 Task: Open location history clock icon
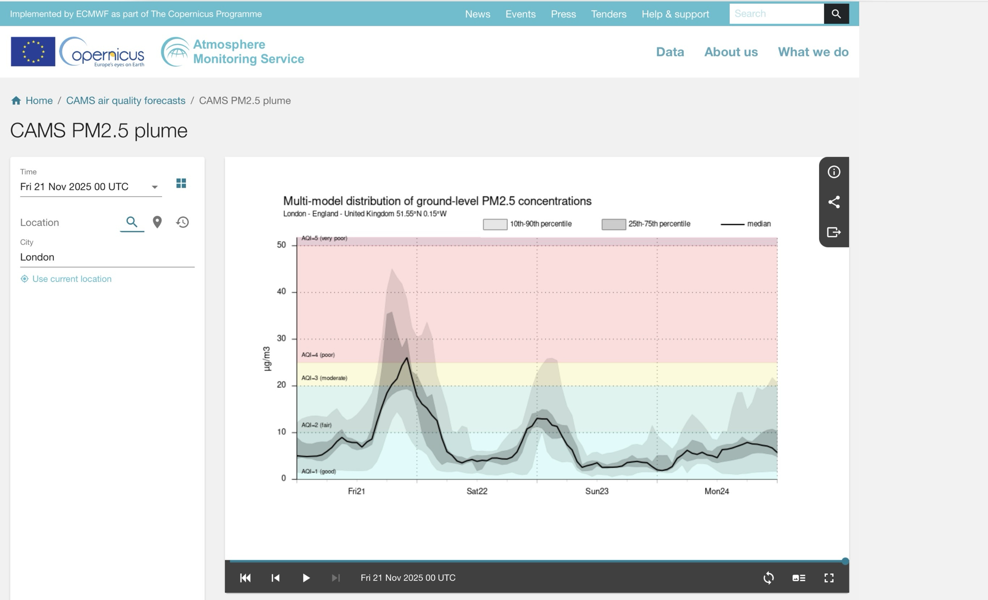[182, 222]
